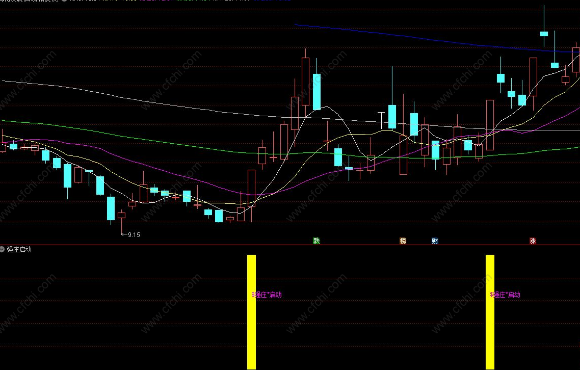The width and height of the screenshot is (580, 370).
Task: Click the first magenta $强庄*启动 label
Action: [267, 295]
